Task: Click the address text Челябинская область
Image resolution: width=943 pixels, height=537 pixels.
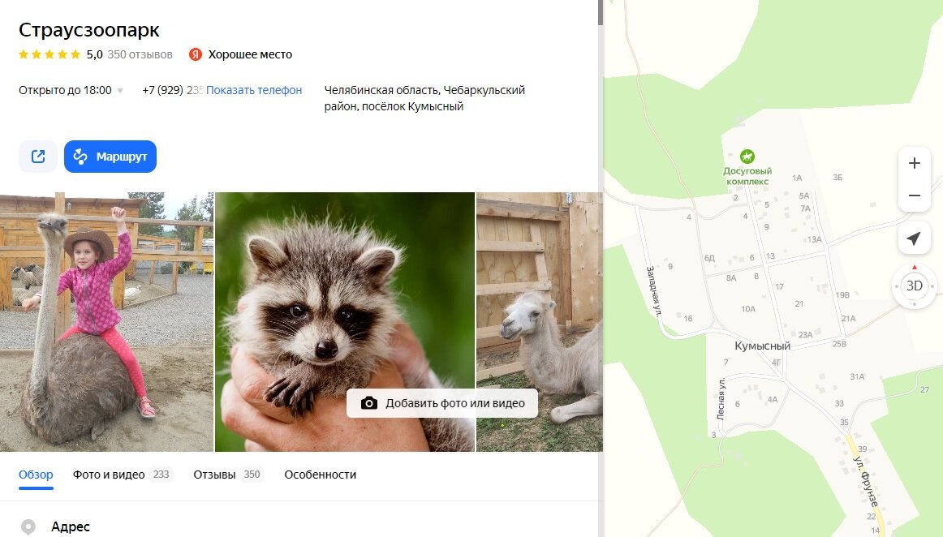Action: coord(424,98)
